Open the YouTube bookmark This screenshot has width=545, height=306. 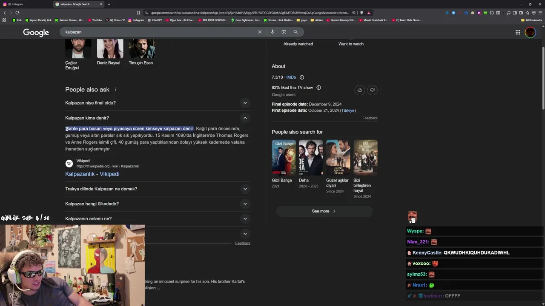click(95, 20)
